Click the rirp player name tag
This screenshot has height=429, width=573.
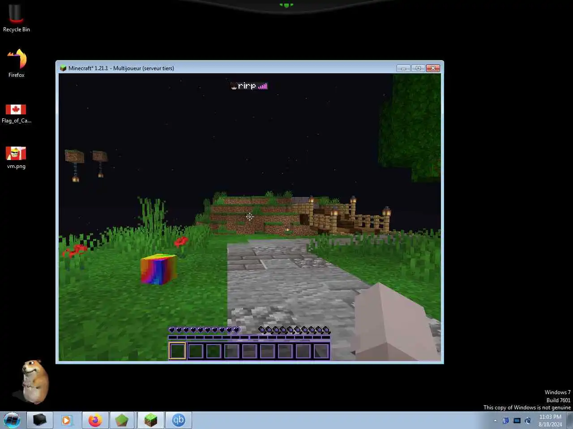tap(247, 86)
